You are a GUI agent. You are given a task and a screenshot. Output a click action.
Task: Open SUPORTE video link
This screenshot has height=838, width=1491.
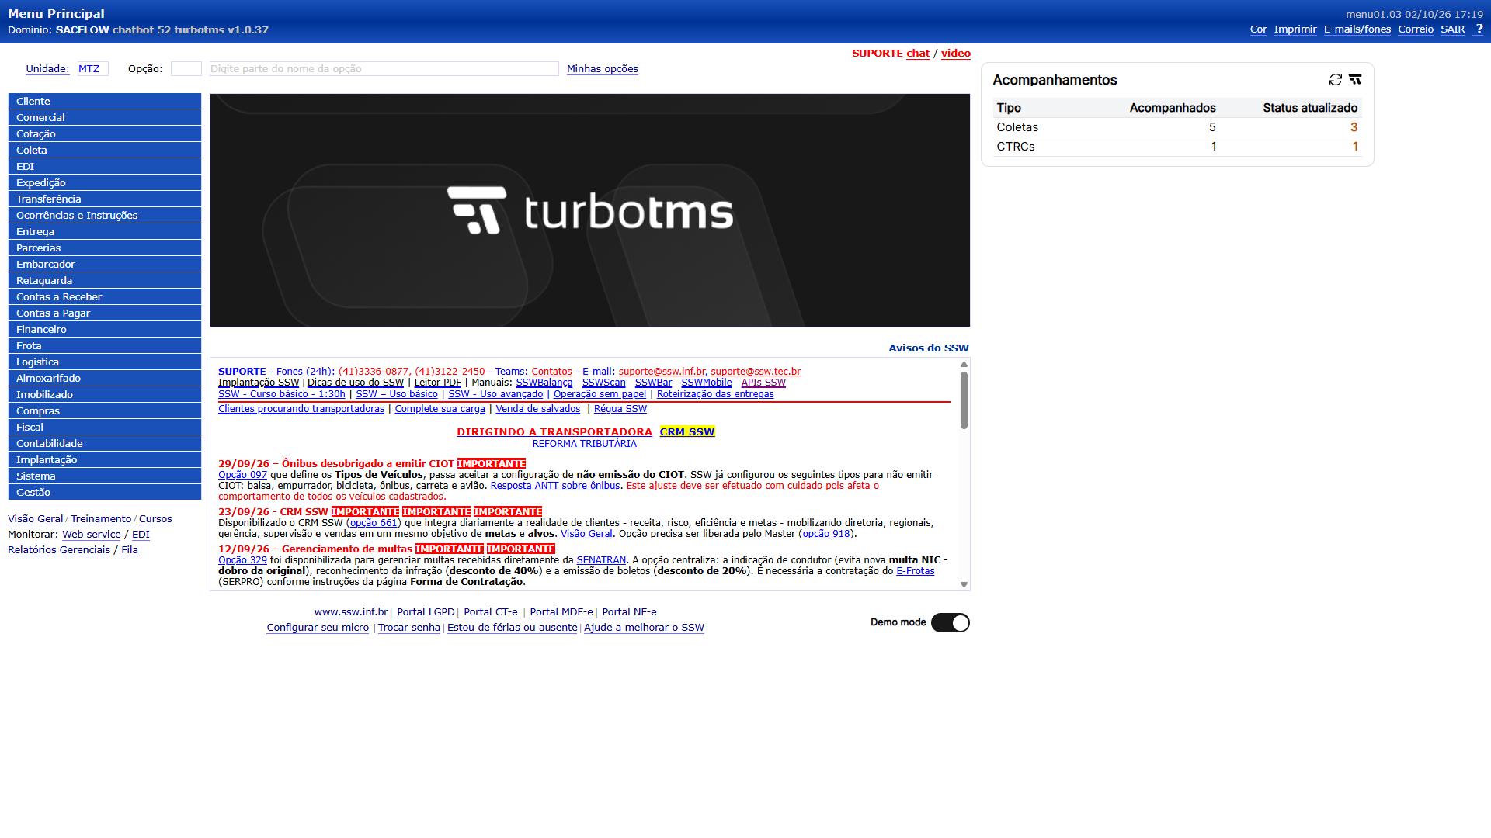pos(956,53)
